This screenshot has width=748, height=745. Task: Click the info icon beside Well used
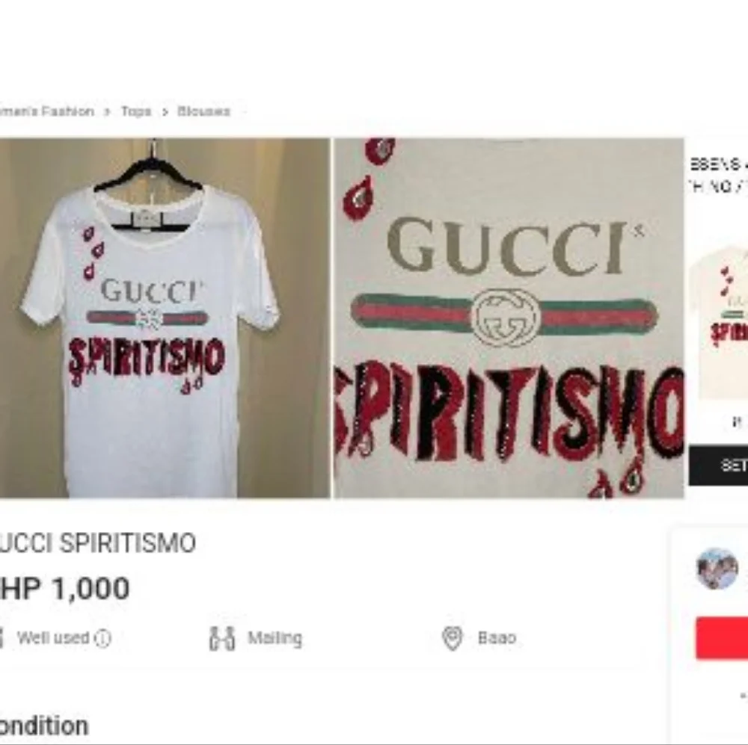point(103,637)
